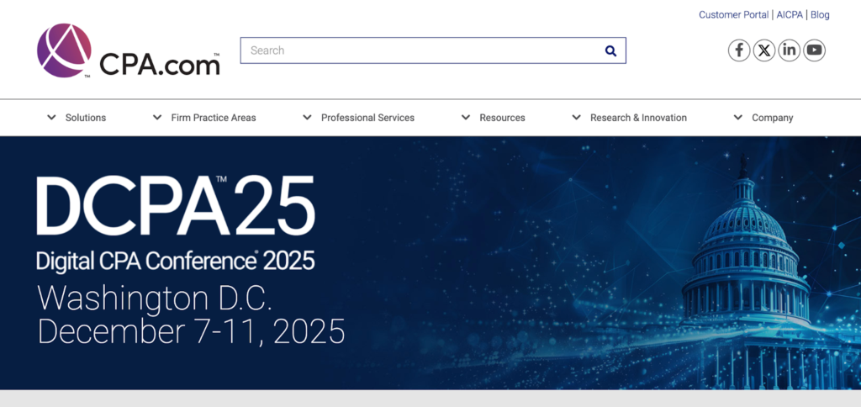Open the X (Twitter) social icon
This screenshot has width=861, height=407.
[x=763, y=50]
